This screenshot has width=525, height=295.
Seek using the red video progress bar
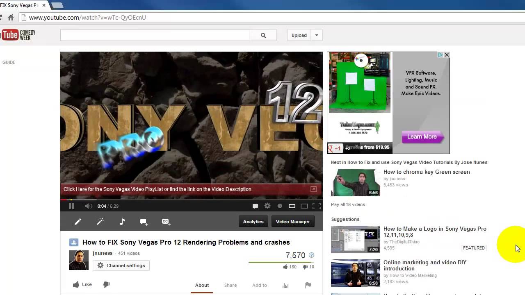click(191, 200)
